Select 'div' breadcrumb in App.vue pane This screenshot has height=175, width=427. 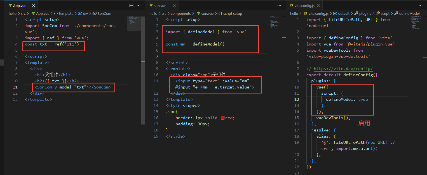[x=83, y=13]
